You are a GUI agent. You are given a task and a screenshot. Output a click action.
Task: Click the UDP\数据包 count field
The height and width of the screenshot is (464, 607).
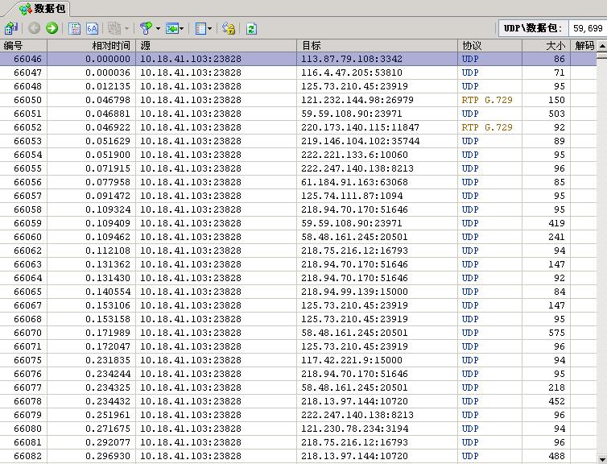pos(587,28)
